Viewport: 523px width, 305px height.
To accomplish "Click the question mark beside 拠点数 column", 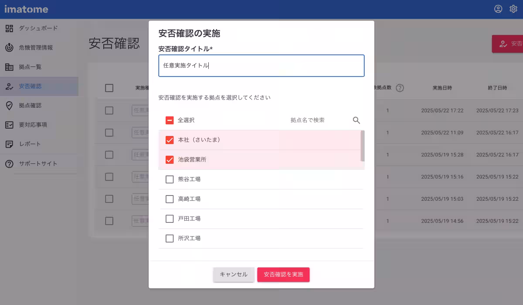I will coord(400,88).
